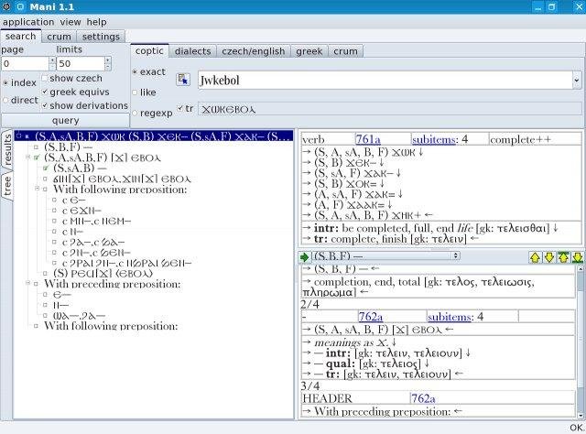Click the page number spinner arrows
This screenshot has height=434, width=586.
tap(52, 63)
